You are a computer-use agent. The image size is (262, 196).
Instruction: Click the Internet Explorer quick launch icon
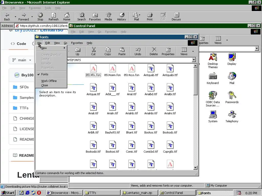[27, 193]
